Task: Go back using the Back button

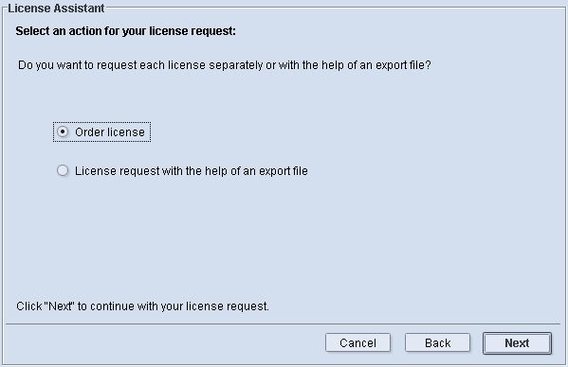Action: pos(437,342)
